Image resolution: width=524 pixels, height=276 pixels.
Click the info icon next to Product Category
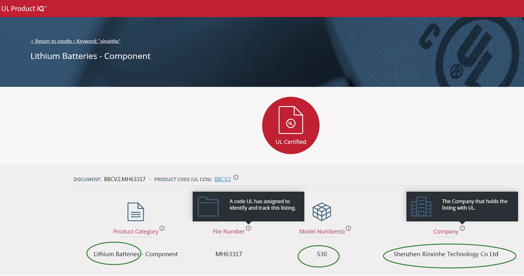point(162,228)
